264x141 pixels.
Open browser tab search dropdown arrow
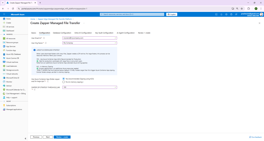(3, 3)
